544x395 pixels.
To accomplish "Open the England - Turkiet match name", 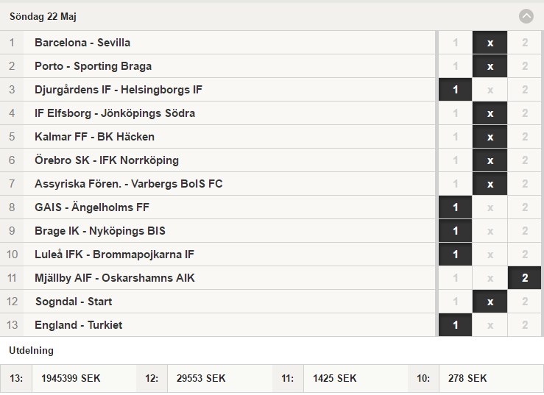I will coord(79,325).
